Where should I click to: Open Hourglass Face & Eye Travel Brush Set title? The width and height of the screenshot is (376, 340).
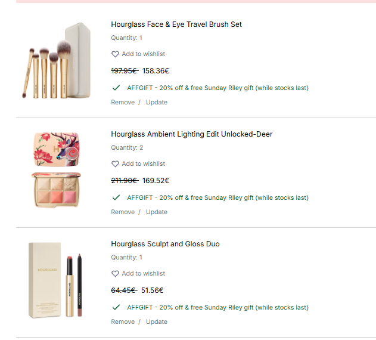coord(176,24)
